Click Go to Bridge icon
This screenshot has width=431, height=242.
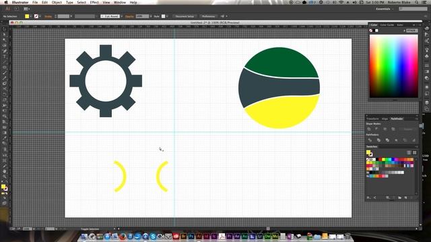pos(17,9)
